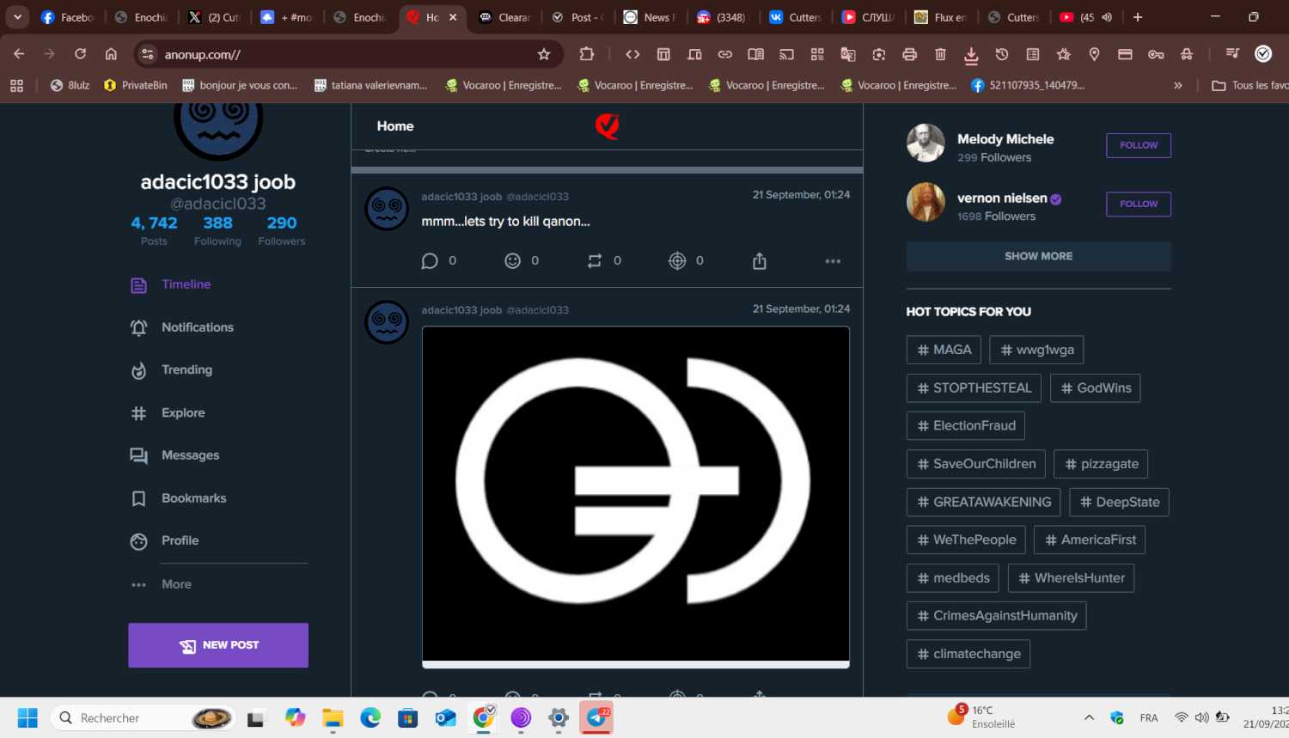Click the browser address bar
Image resolution: width=1289 pixels, height=738 pixels.
344,54
